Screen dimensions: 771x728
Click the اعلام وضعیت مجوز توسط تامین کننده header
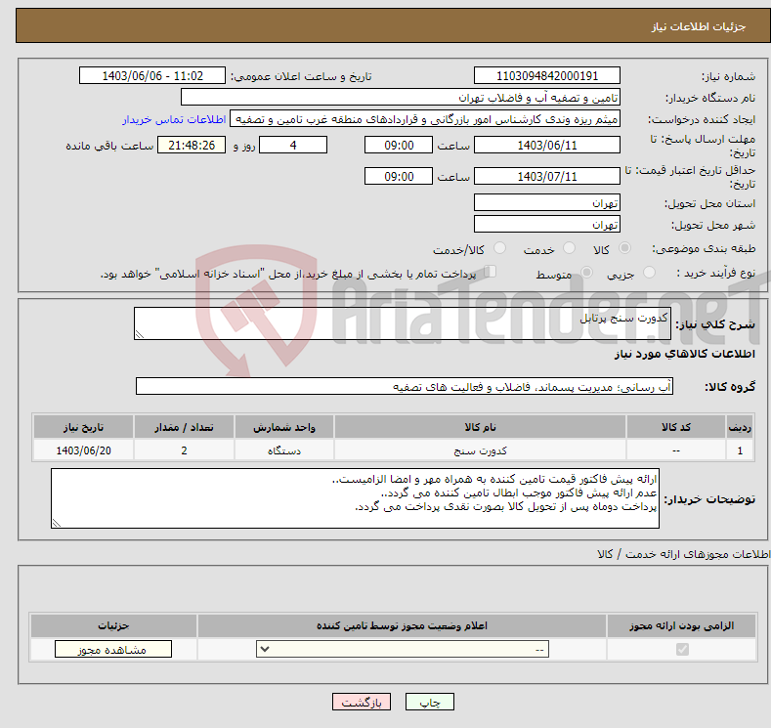click(x=402, y=625)
